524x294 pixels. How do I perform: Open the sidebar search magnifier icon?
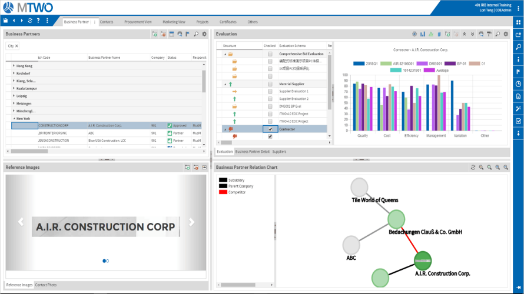point(518,47)
